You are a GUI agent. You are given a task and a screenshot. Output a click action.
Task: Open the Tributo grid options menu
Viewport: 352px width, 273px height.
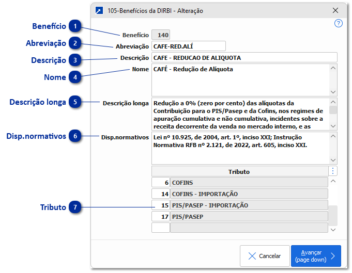[333, 171]
